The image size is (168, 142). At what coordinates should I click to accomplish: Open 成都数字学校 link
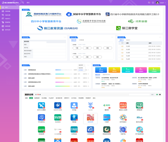click(92, 21)
